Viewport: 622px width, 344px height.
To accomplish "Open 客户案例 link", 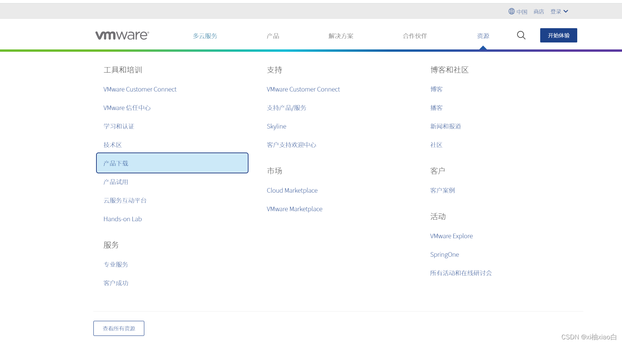I will tap(443, 190).
